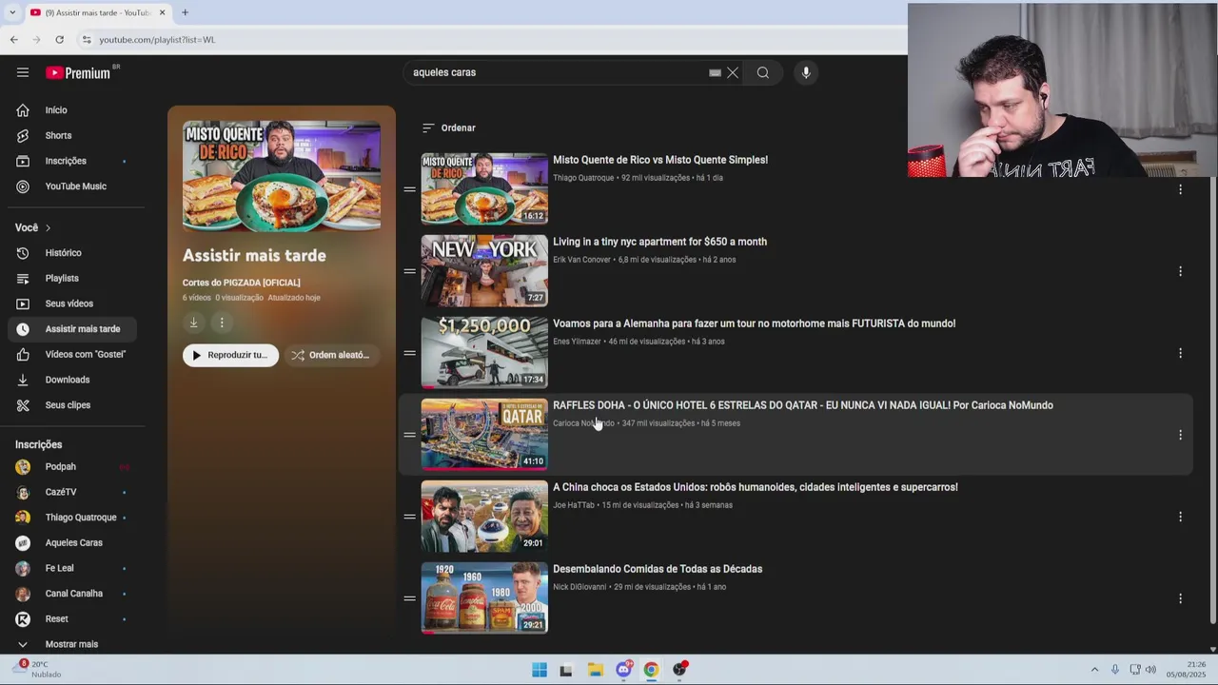This screenshot has width=1218, height=685.
Task: Open Windows Start button in taskbar
Action: [x=540, y=670]
